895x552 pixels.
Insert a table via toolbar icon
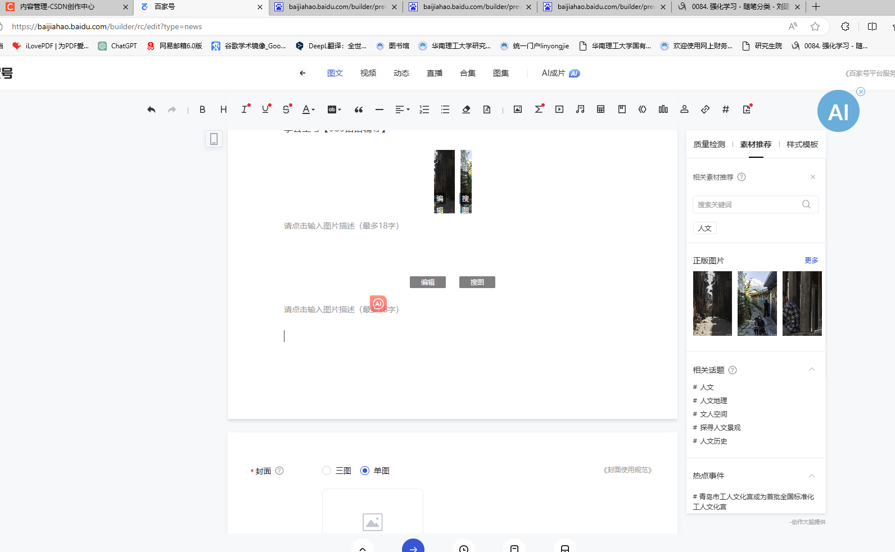point(601,110)
